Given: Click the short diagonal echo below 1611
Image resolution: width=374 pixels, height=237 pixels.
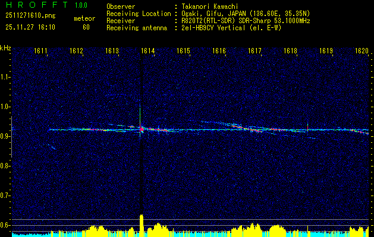Looking at the screenshot, I should click(53, 148).
